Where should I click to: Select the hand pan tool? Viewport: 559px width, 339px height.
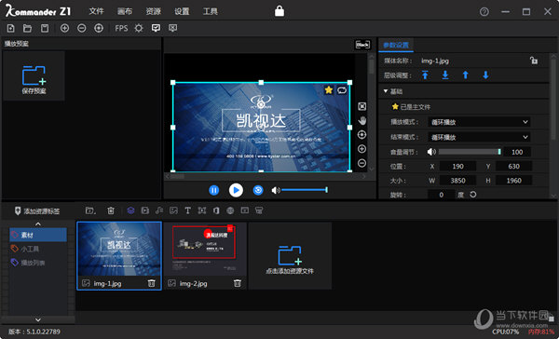click(361, 120)
